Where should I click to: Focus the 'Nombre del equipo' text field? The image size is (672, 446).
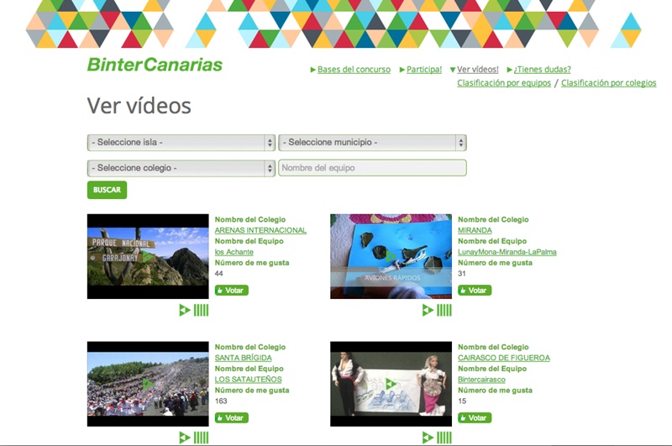[x=372, y=168]
